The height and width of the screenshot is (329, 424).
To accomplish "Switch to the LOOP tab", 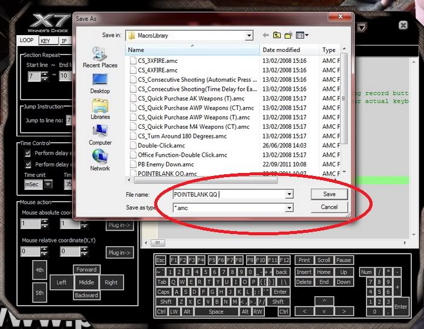I will click(x=27, y=41).
